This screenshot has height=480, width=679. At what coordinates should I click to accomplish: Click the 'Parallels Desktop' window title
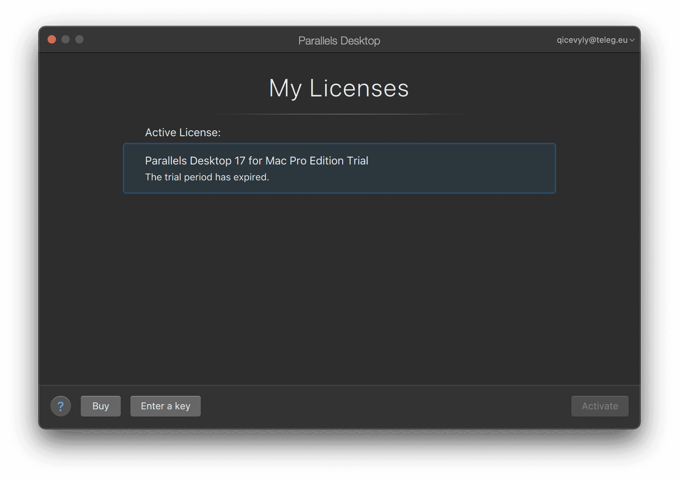[339, 41]
